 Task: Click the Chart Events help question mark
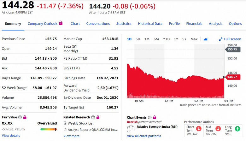click(x=150, y=118)
